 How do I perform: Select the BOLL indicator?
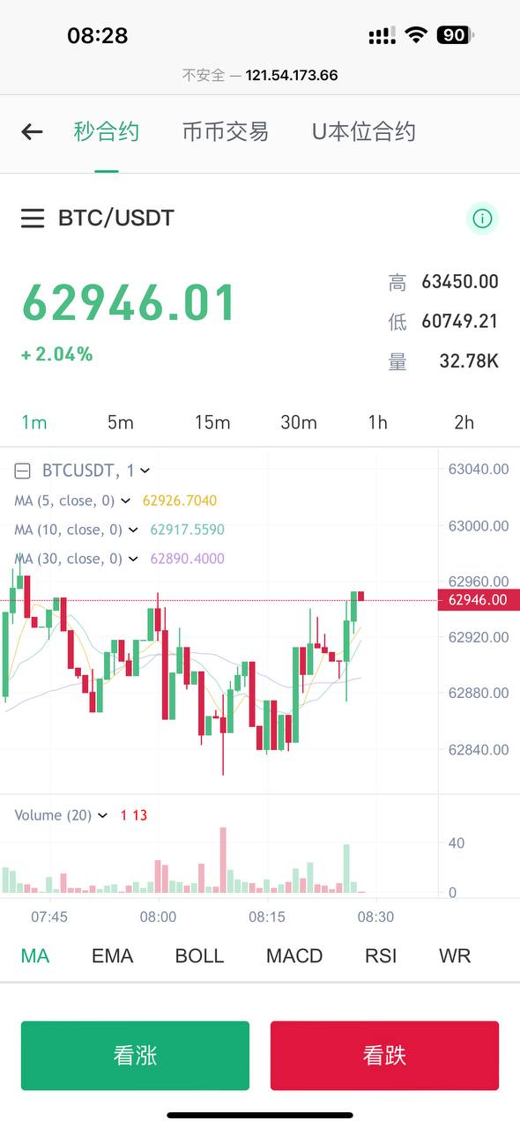pyautogui.click(x=199, y=955)
